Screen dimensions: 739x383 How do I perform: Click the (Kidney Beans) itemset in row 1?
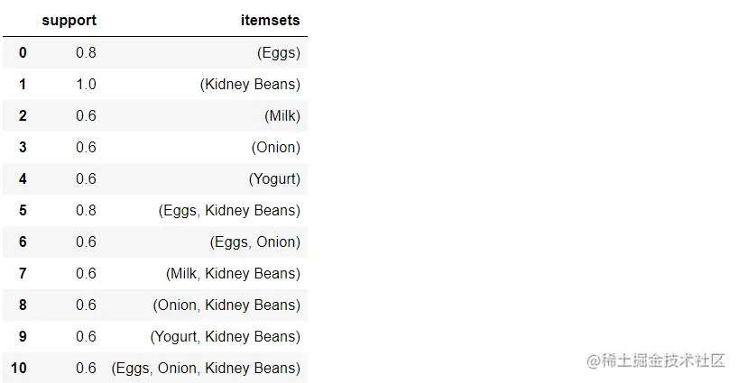(250, 84)
